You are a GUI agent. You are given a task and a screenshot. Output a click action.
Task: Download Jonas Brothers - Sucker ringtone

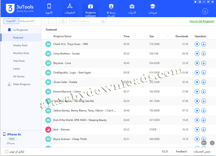pos(203,54)
